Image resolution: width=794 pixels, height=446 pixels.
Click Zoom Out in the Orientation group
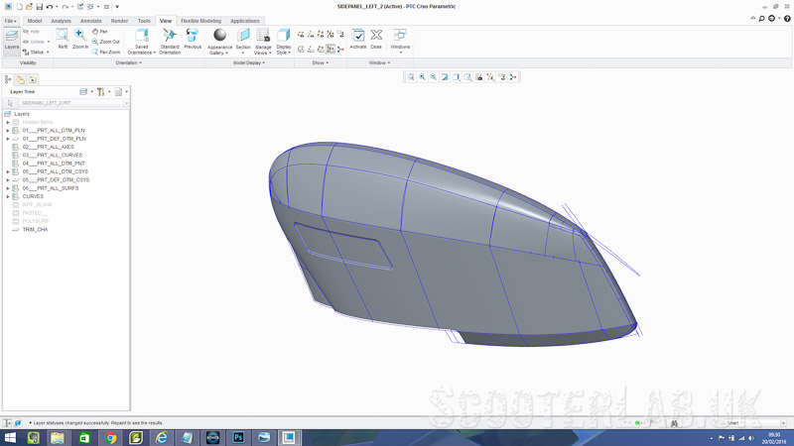click(106, 42)
